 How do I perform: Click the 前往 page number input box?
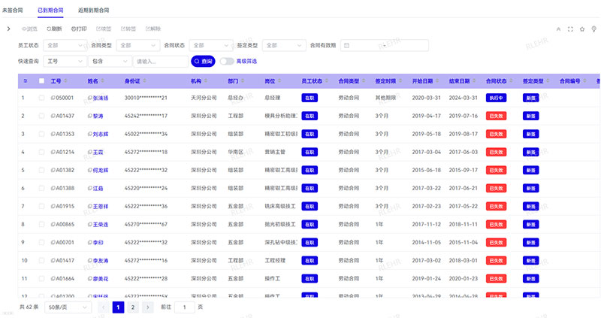click(184, 307)
